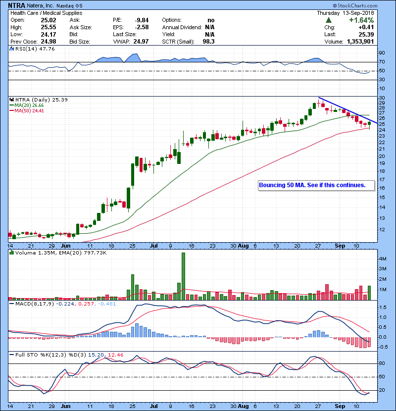Click the EPS value -2.58
Image resolution: width=396 pixels, height=411 pixels.
[142, 27]
